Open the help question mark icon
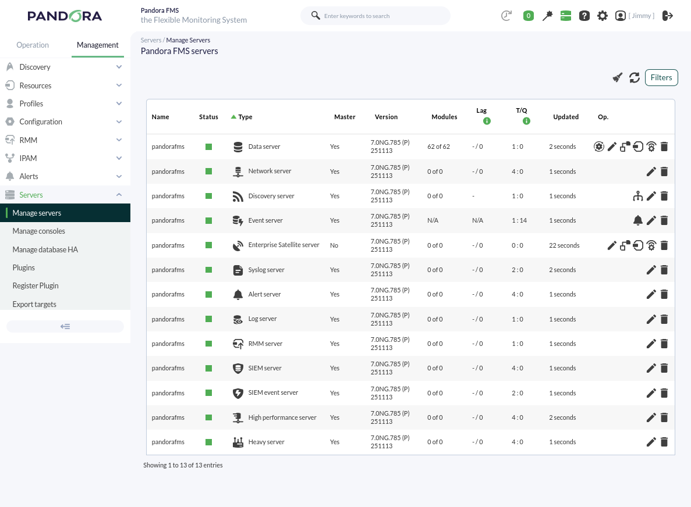 584,16
